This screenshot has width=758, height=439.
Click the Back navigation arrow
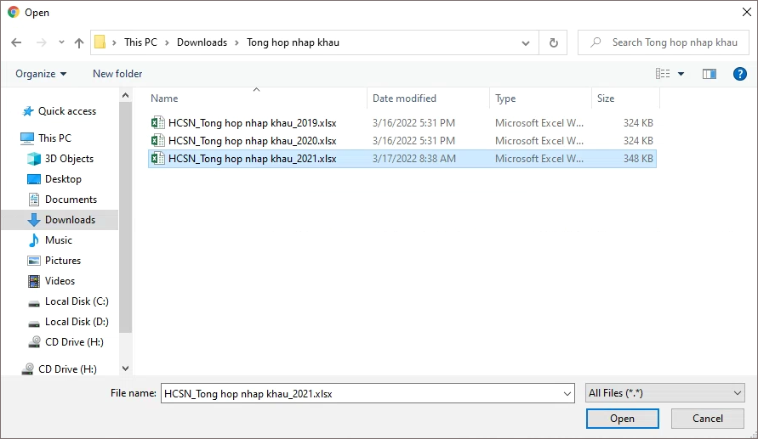click(x=16, y=42)
